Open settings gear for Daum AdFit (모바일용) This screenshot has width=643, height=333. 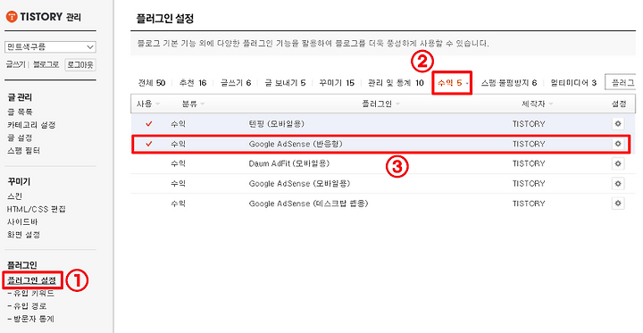(x=618, y=163)
